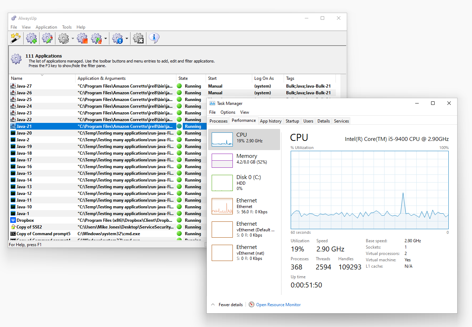
Task: Sort the list by the Name column header
Action: [x=42, y=78]
